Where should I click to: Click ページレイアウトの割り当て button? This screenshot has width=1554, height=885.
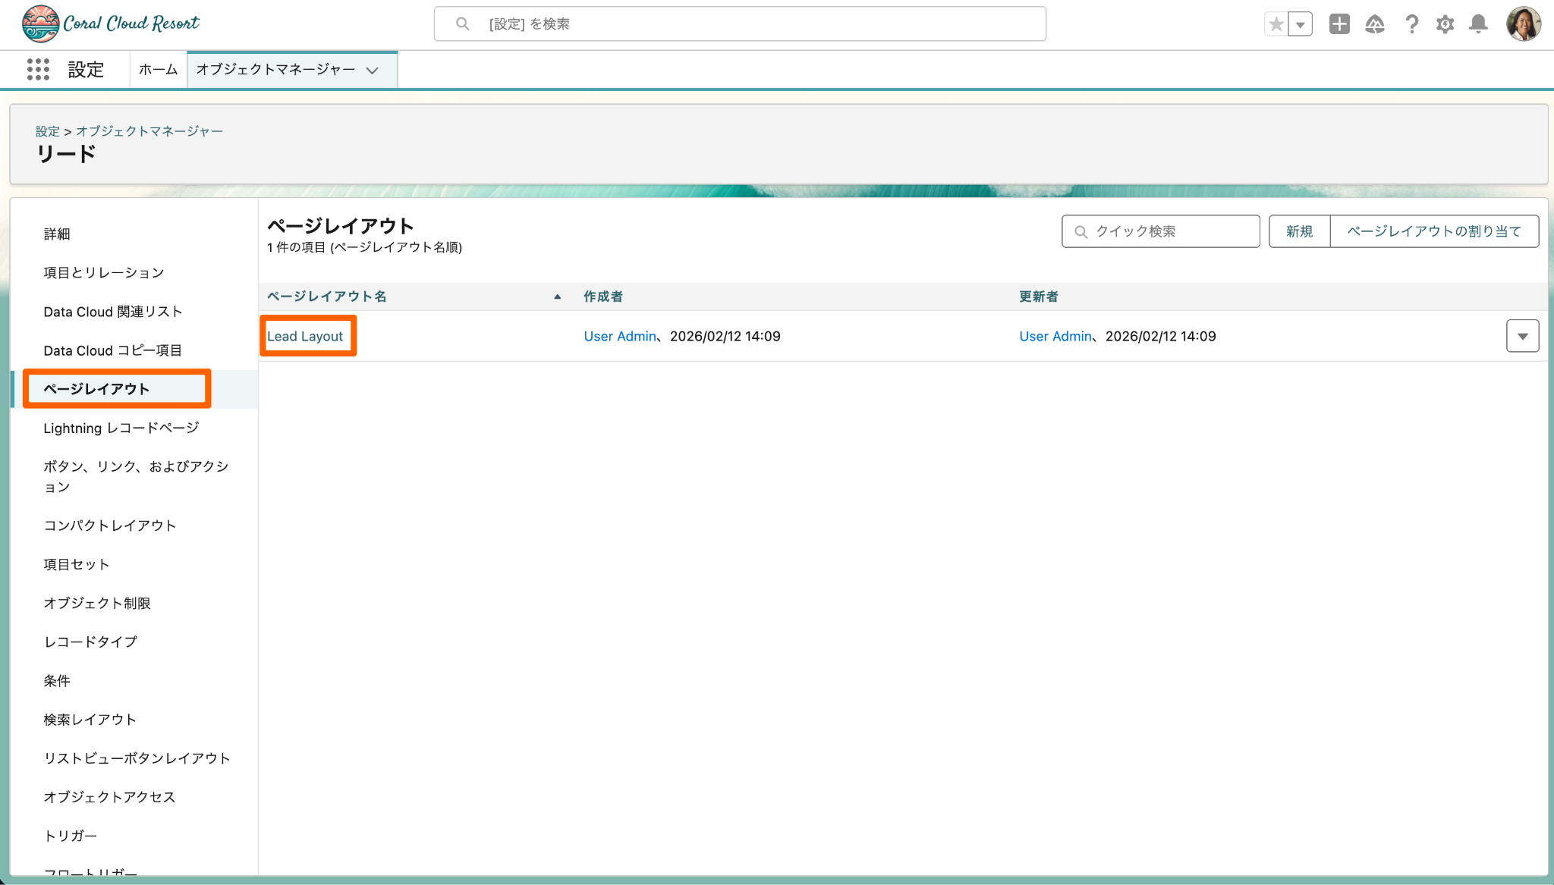pyautogui.click(x=1434, y=231)
